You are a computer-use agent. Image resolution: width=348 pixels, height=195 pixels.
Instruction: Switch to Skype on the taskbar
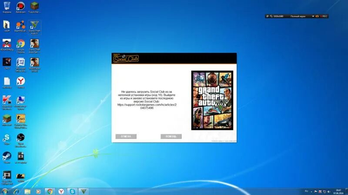click(x=72, y=192)
